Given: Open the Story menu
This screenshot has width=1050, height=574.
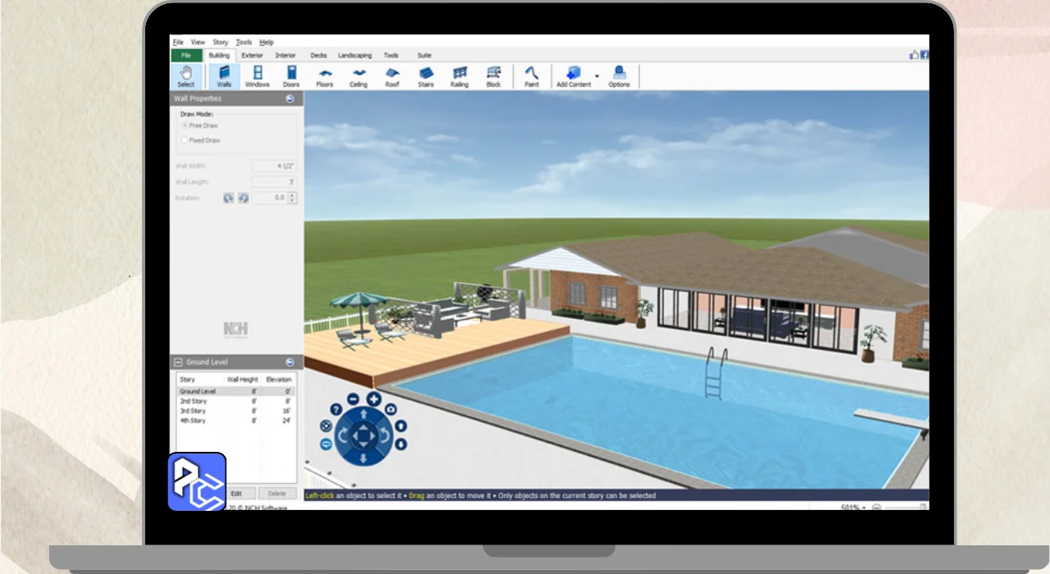Looking at the screenshot, I should (x=221, y=42).
